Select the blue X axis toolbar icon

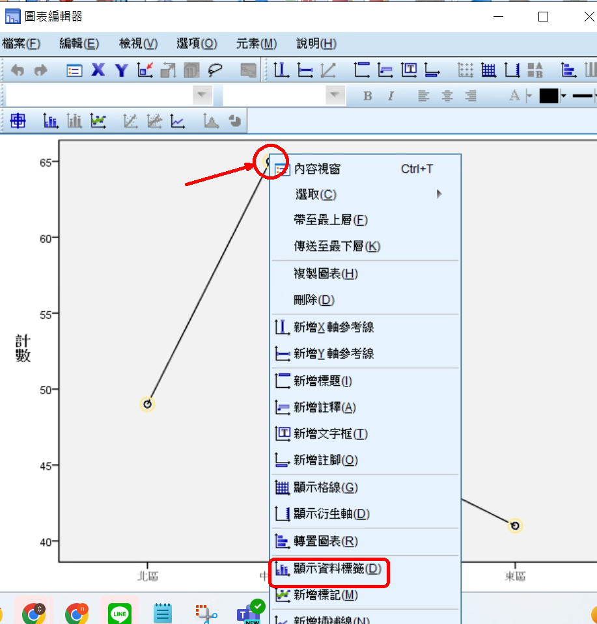[x=98, y=70]
